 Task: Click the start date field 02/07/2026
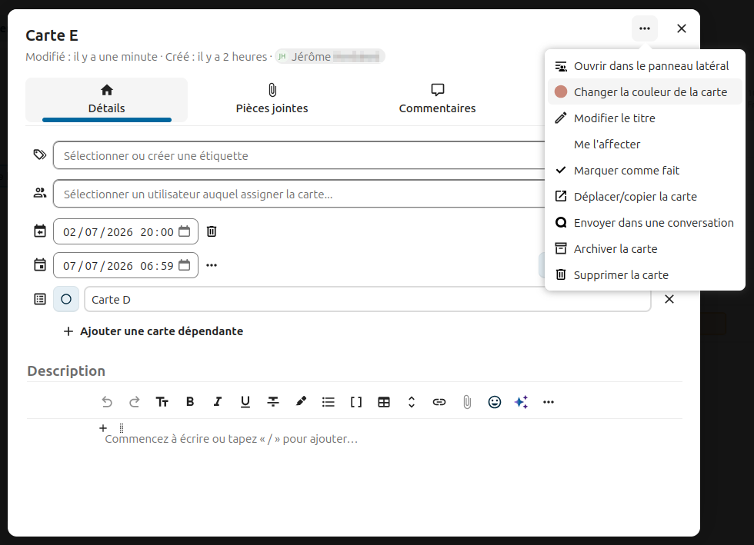tap(125, 231)
